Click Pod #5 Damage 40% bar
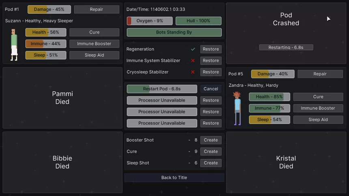 tap(272, 74)
